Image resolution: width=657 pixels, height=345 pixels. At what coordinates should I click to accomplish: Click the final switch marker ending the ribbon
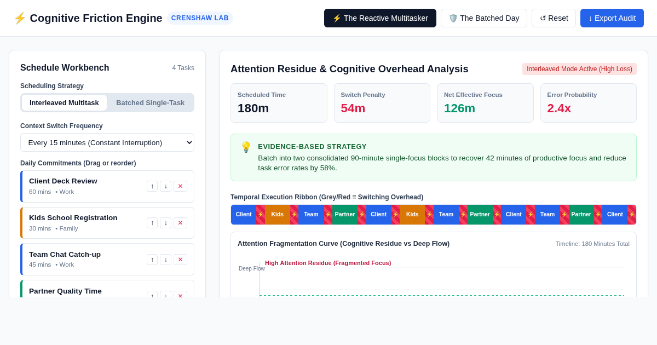[x=632, y=215]
